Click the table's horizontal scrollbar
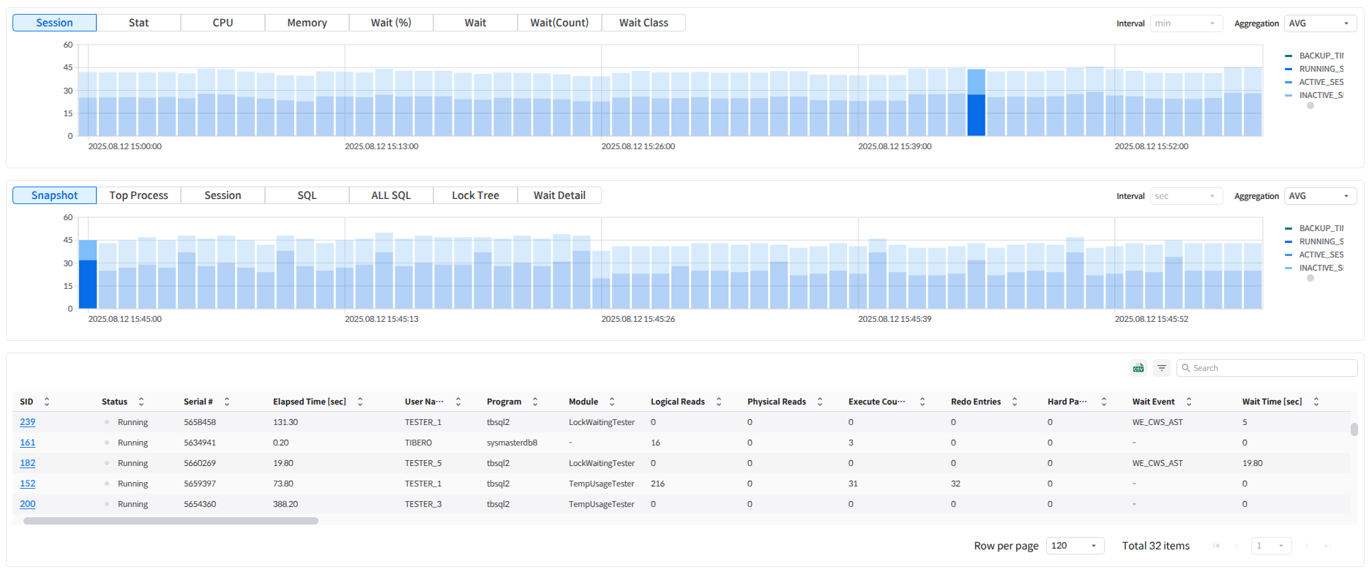The height and width of the screenshot is (575, 1372). tap(171, 521)
